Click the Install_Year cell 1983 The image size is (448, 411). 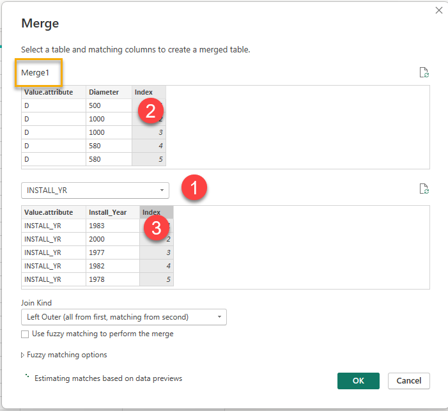112,226
